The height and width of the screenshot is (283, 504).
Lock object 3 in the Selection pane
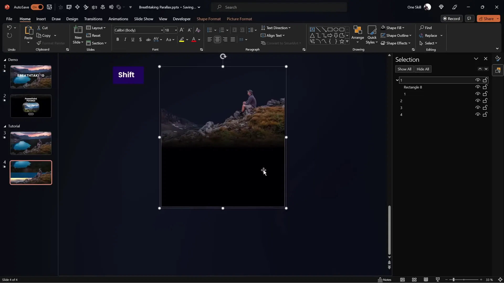click(x=485, y=108)
